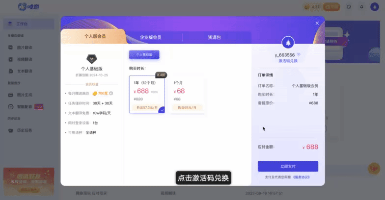385x200 pixels.
Task: Click the 立即支付 button
Action: click(x=288, y=166)
